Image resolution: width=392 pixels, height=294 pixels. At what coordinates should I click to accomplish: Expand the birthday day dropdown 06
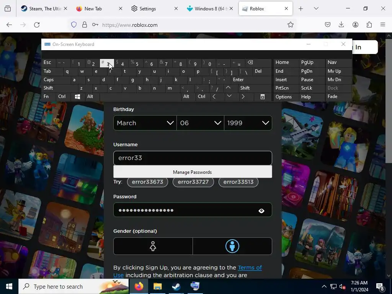tap(200, 123)
